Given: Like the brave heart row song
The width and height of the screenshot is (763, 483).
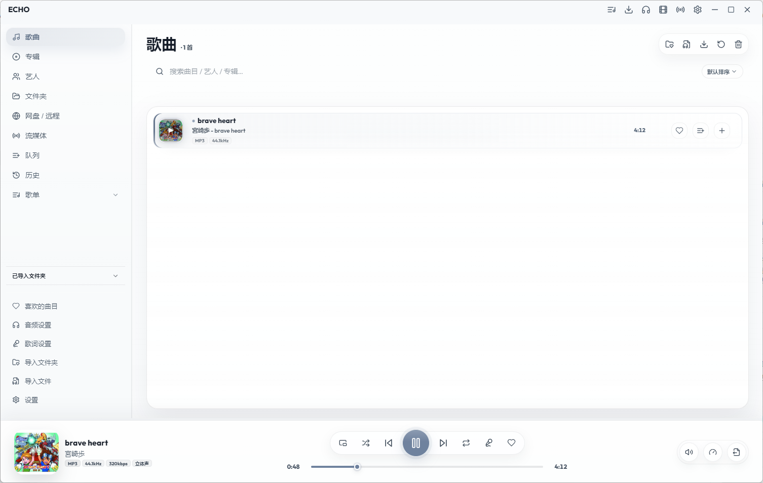Looking at the screenshot, I should tap(679, 131).
